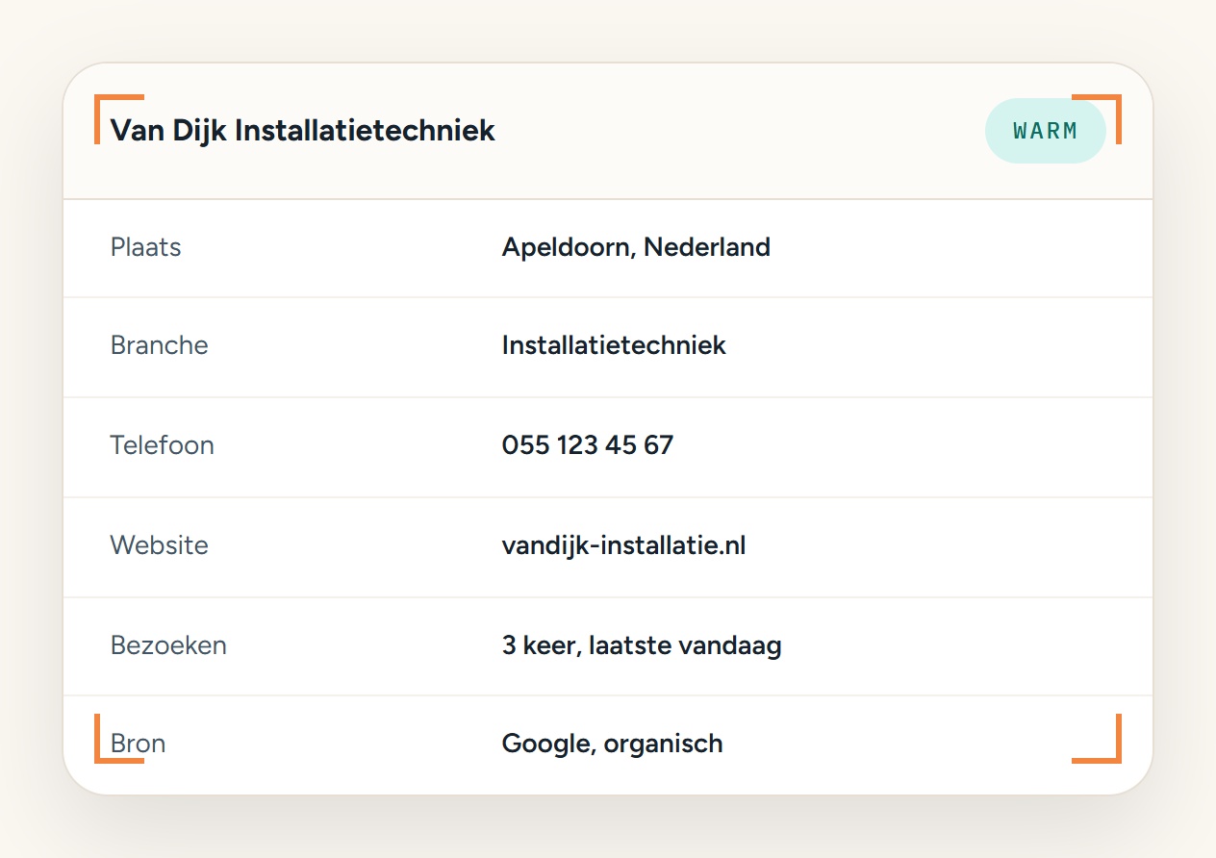Select the value Apeldoorn, Nederland
Viewport: 1216px width, 858px height.
636,247
